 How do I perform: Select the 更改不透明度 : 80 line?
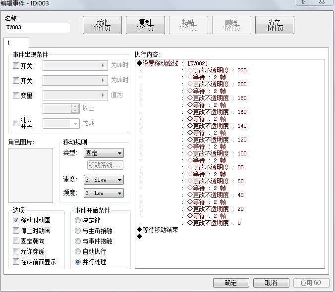216,167
